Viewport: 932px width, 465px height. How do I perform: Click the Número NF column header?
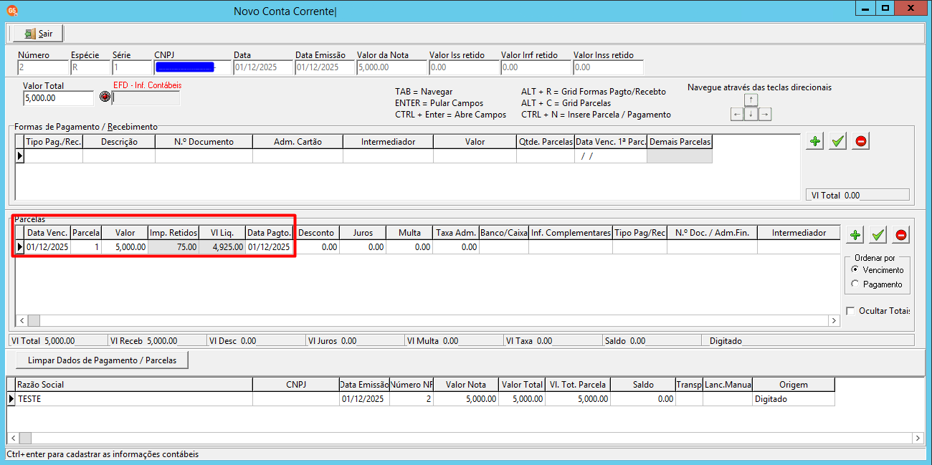412,385
